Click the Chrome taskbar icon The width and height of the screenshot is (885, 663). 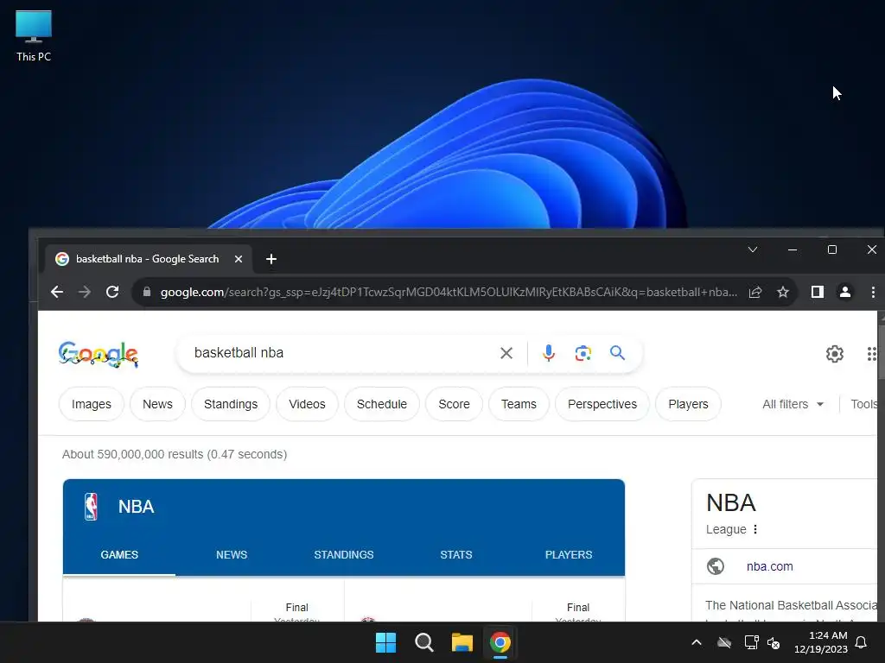500,642
